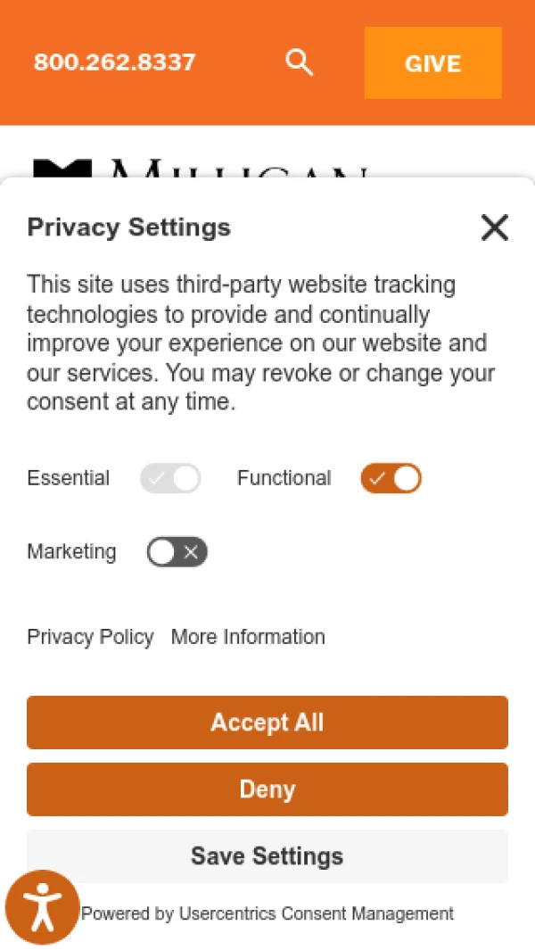Call 800.262.8337 via header link

coord(114,62)
